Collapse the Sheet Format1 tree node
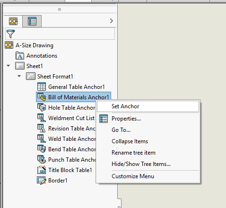Viewport: 226px width, 208px height. [x=19, y=76]
